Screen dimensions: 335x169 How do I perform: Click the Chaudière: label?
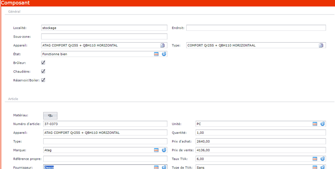21,72
